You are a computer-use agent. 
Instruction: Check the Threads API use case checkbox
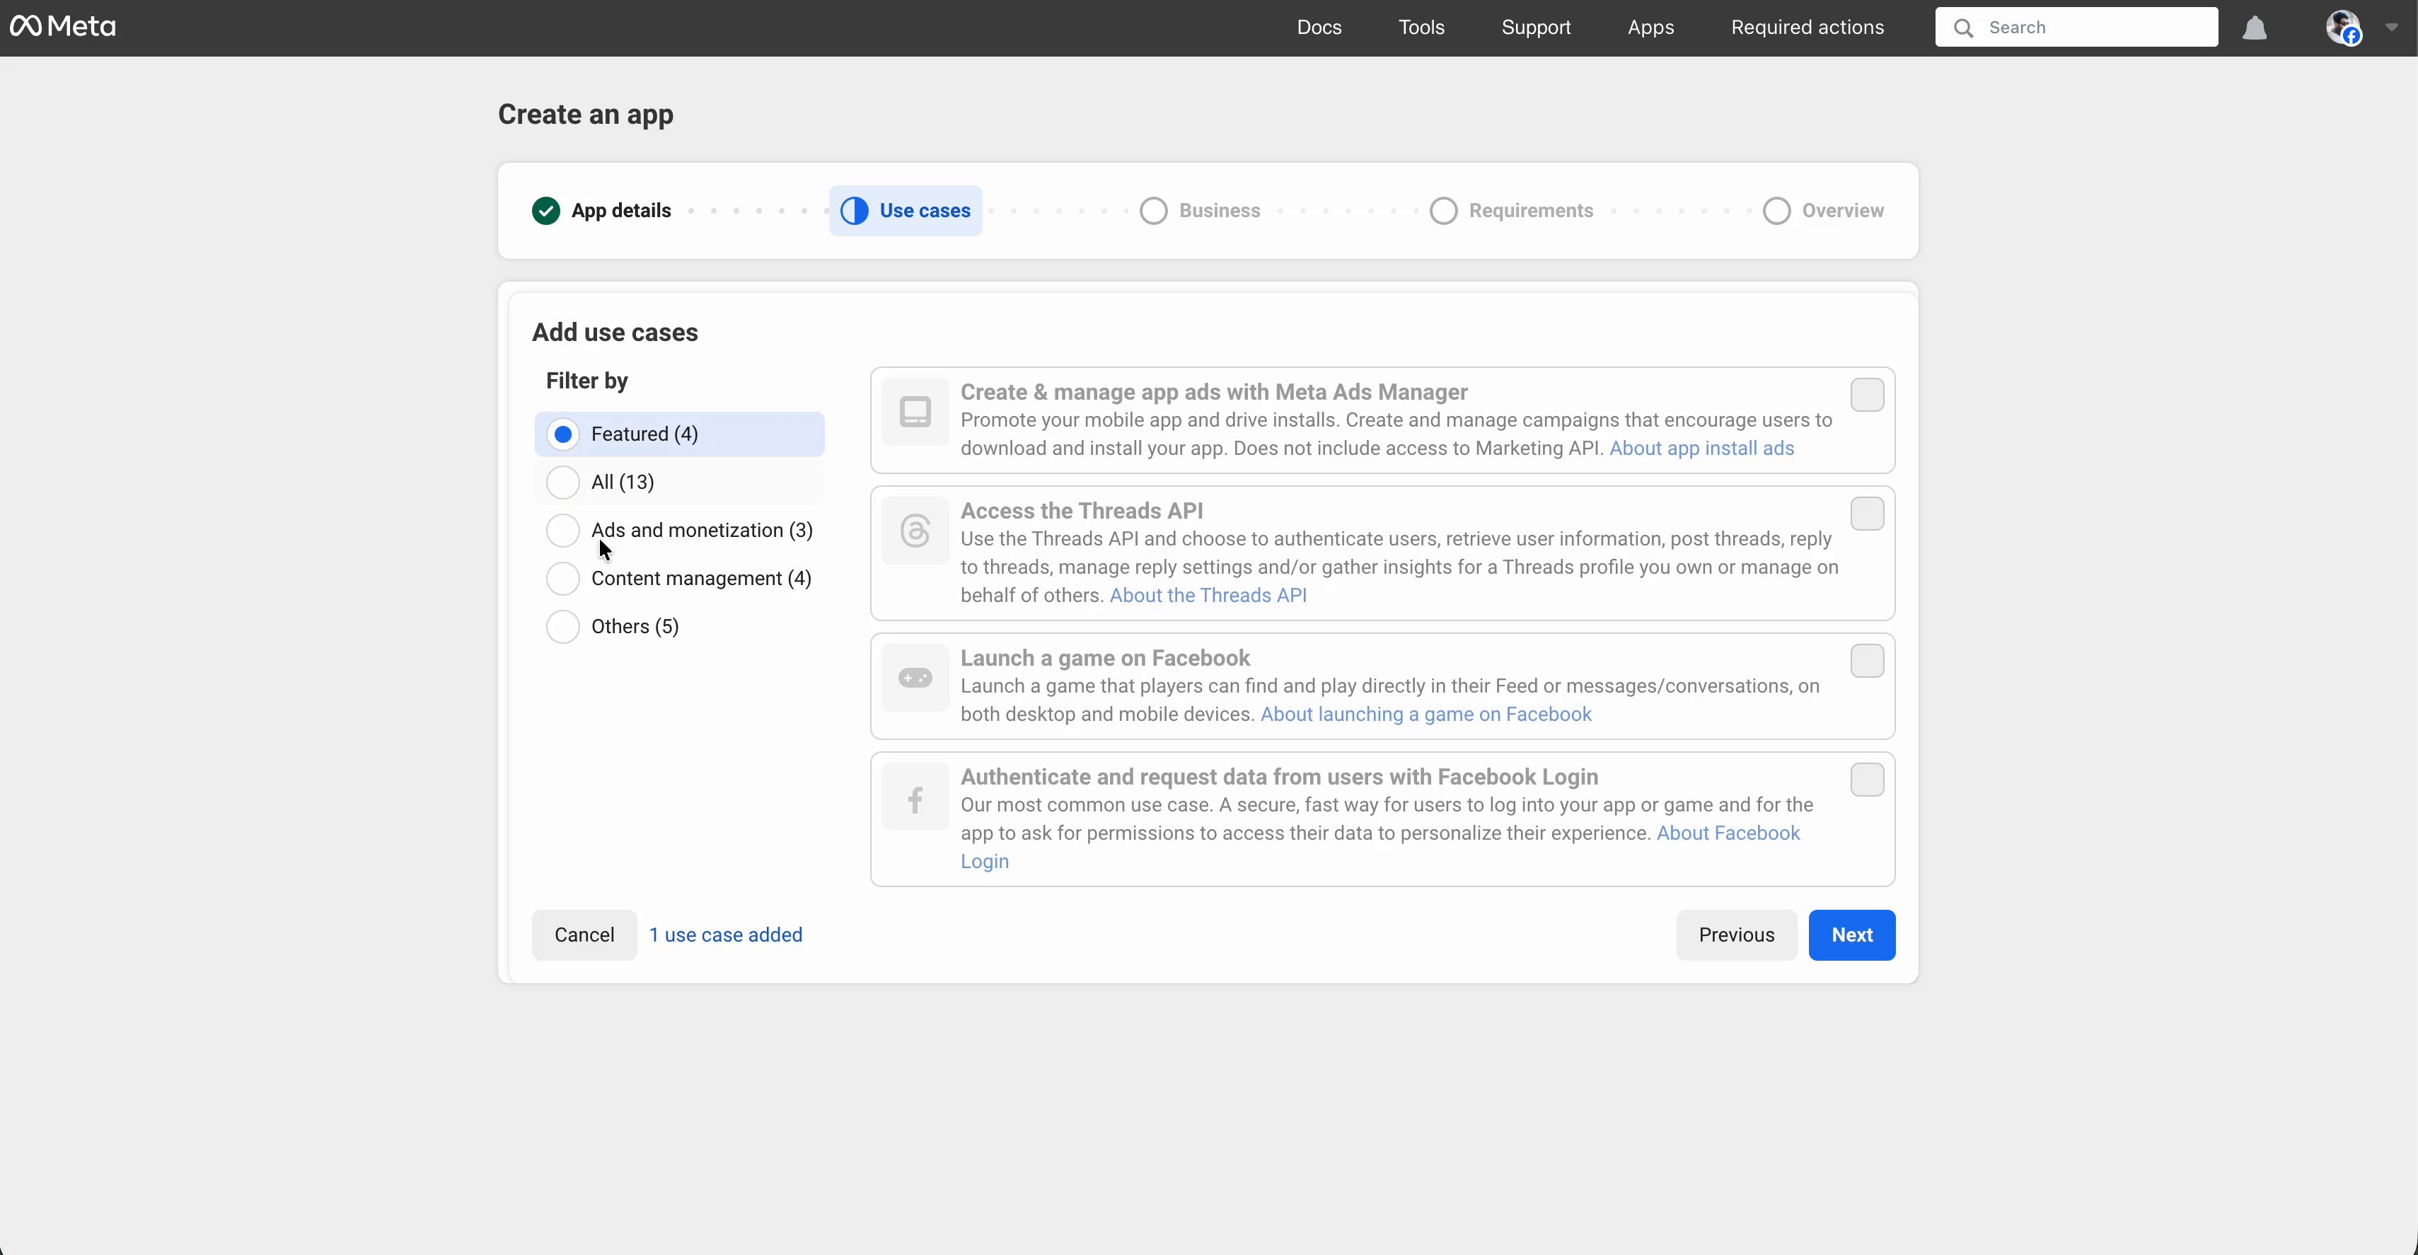[1867, 514]
